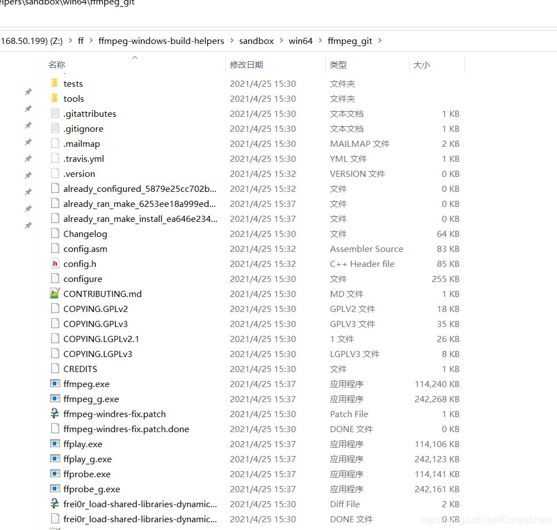
Task: Click the 242,268 KB size of ffmpeg_g.exe
Action: point(437,399)
